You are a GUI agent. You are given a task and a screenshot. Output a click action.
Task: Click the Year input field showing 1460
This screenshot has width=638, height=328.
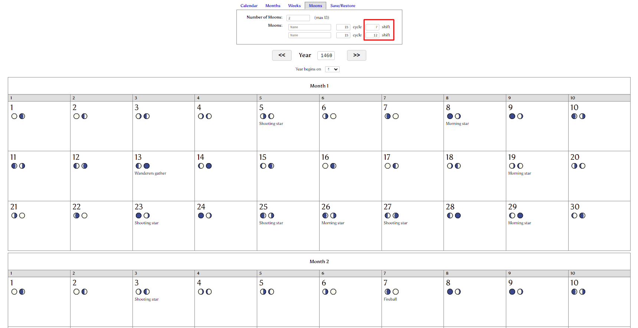pyautogui.click(x=326, y=56)
